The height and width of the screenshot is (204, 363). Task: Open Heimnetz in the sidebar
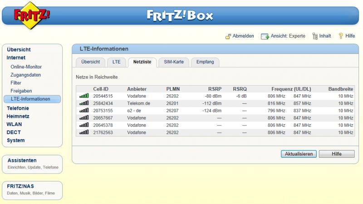(18, 117)
